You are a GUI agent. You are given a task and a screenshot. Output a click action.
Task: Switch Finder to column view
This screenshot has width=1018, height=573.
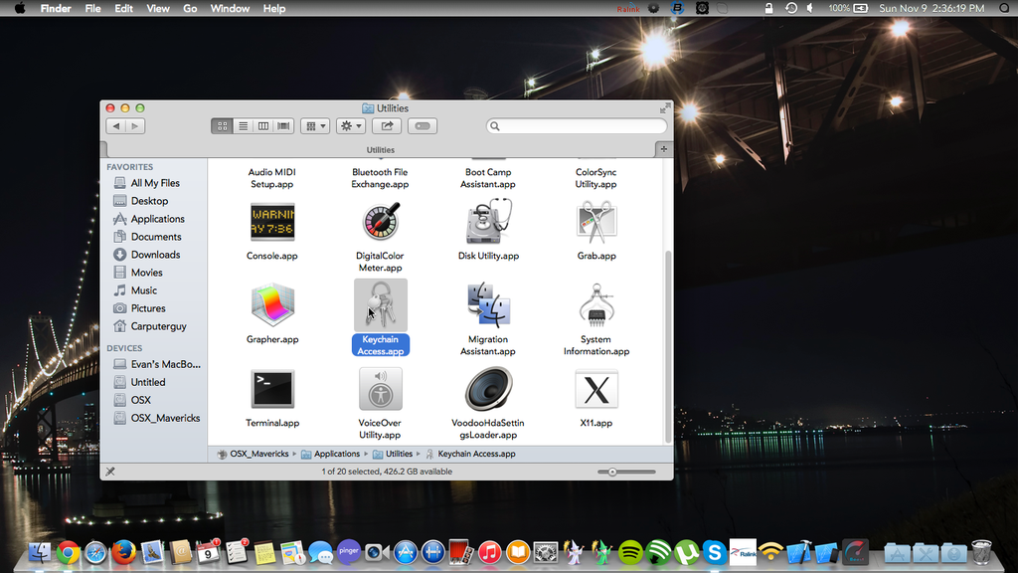[x=263, y=126]
